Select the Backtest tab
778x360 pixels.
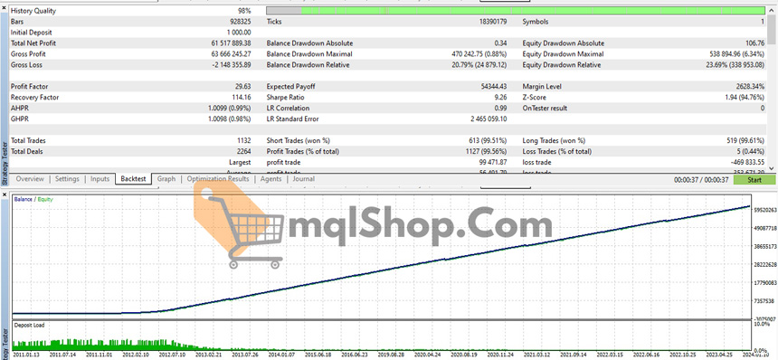(134, 179)
